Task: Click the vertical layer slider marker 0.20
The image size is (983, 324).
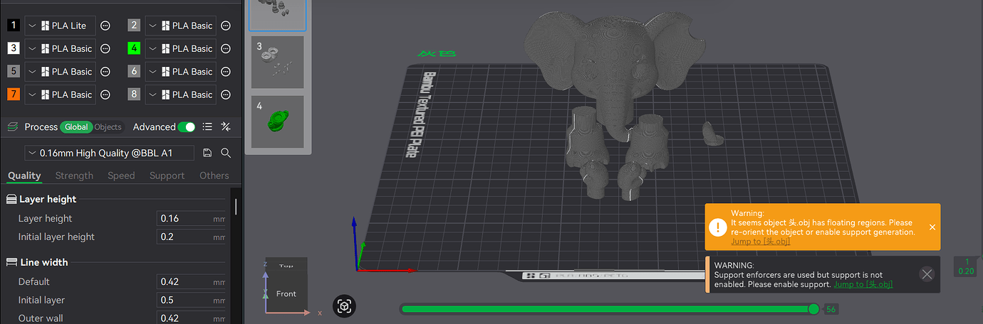Action: click(x=967, y=266)
